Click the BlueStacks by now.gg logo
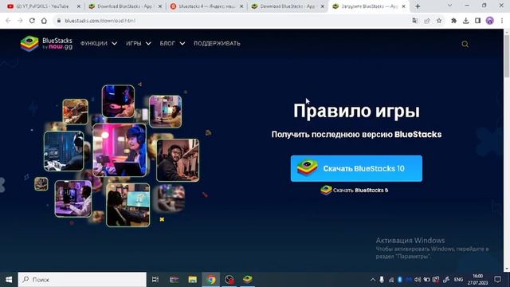The height and width of the screenshot is (287, 510). click(x=46, y=44)
